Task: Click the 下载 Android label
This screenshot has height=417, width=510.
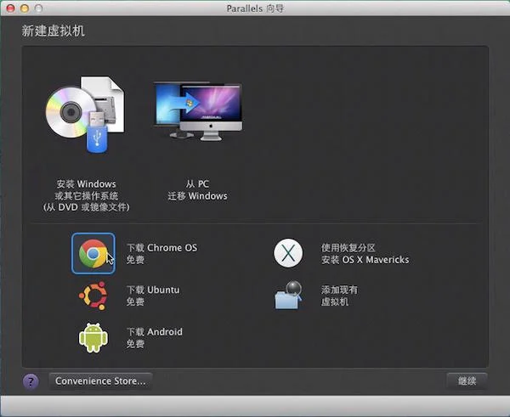Action: tap(154, 332)
